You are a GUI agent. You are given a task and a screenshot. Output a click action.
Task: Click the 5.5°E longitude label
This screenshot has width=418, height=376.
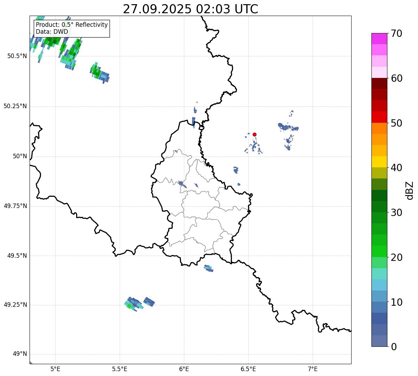(120, 369)
